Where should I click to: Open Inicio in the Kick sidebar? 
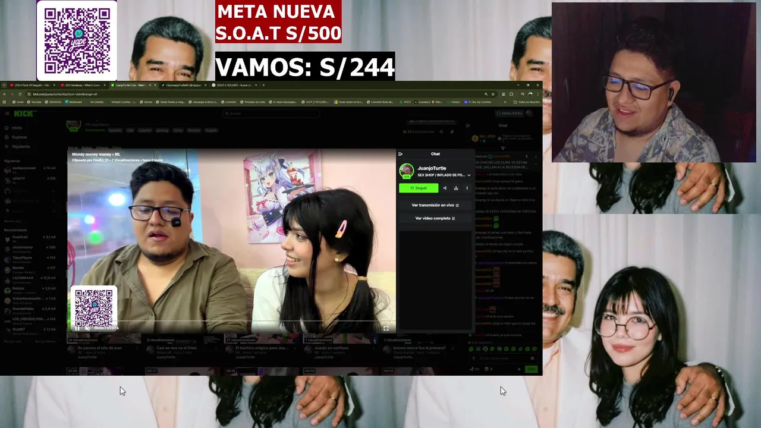pyautogui.click(x=17, y=128)
